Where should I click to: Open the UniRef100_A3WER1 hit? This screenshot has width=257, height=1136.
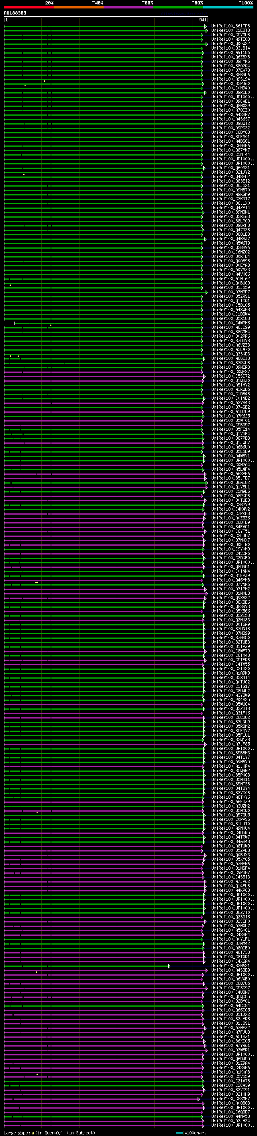[230, 1050]
